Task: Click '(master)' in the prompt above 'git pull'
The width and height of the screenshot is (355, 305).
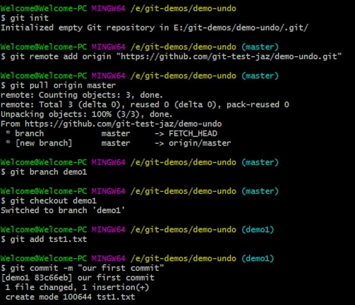Action: (260, 76)
